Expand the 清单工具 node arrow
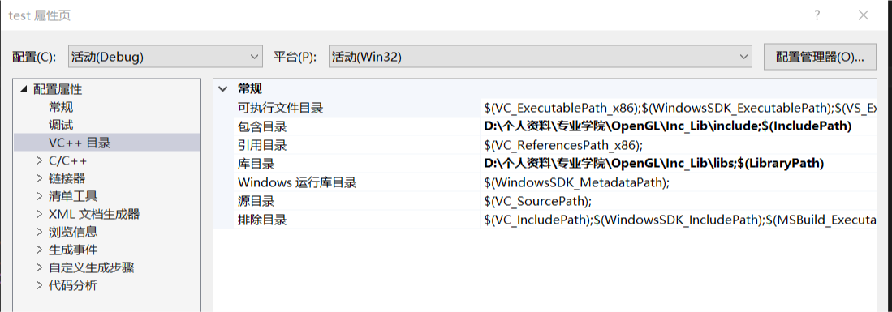Image resolution: width=892 pixels, height=312 pixels. (x=39, y=196)
